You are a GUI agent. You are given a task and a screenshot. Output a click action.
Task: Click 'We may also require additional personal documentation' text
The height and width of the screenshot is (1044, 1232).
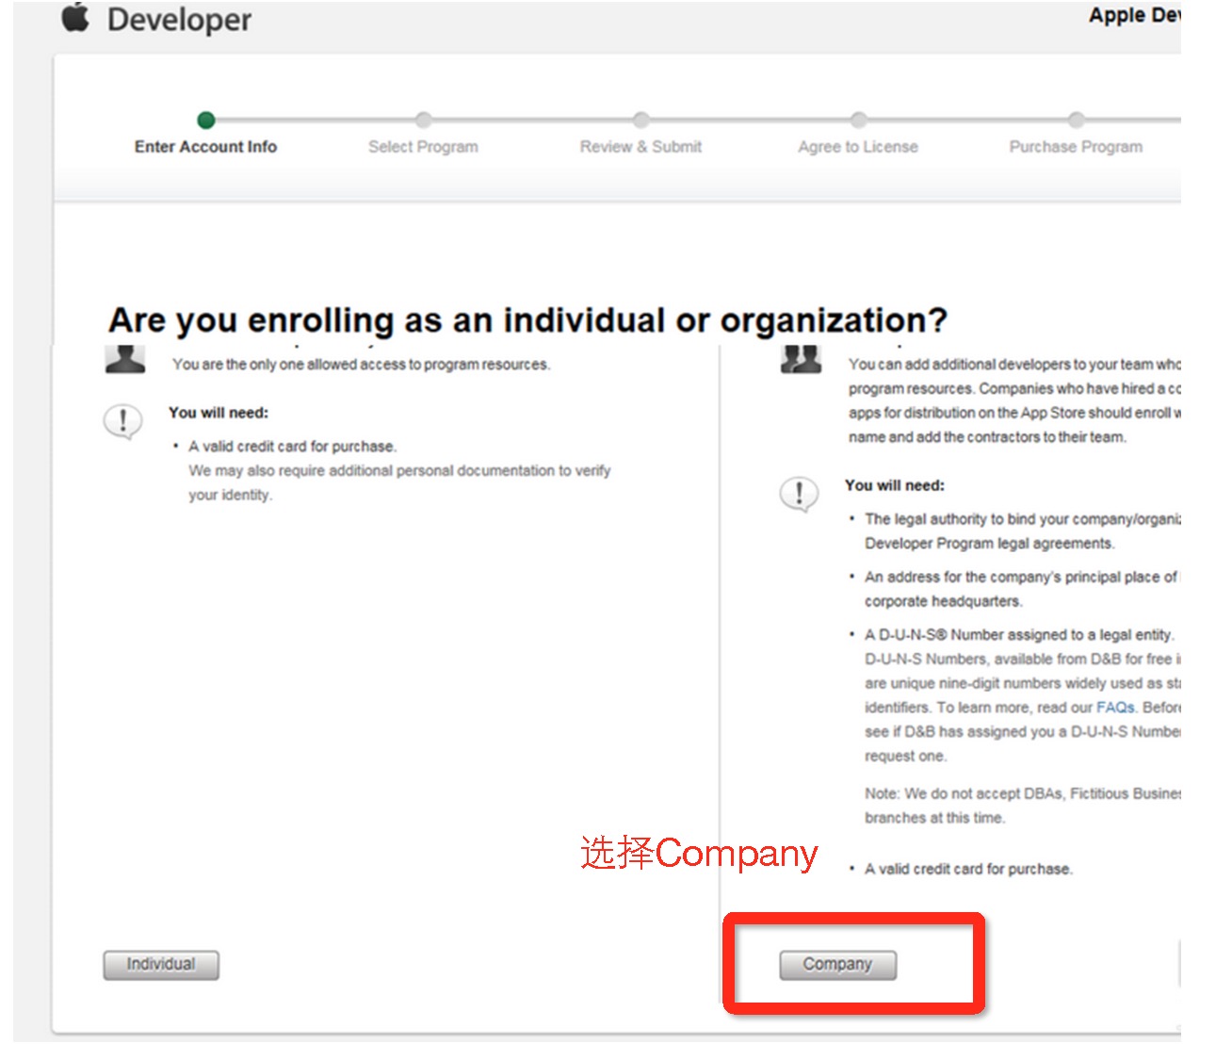[399, 482]
